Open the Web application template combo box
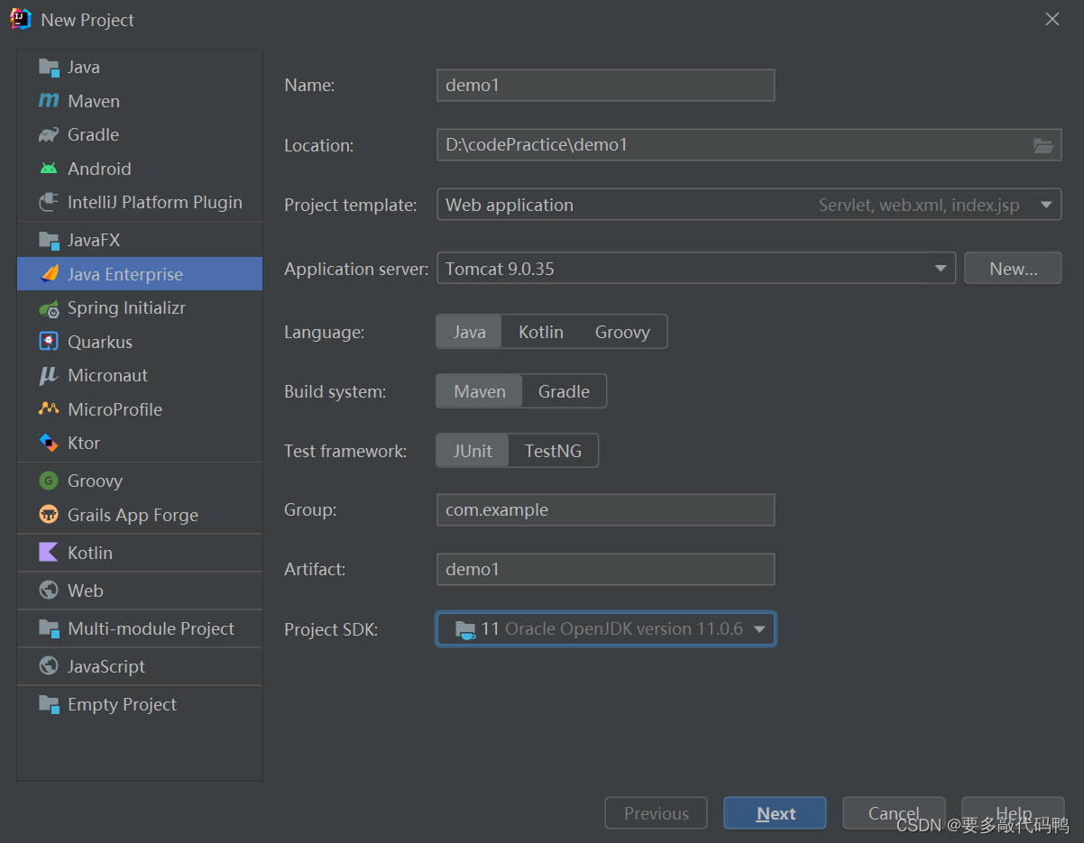Screen dimensions: 1084x843 pos(749,205)
